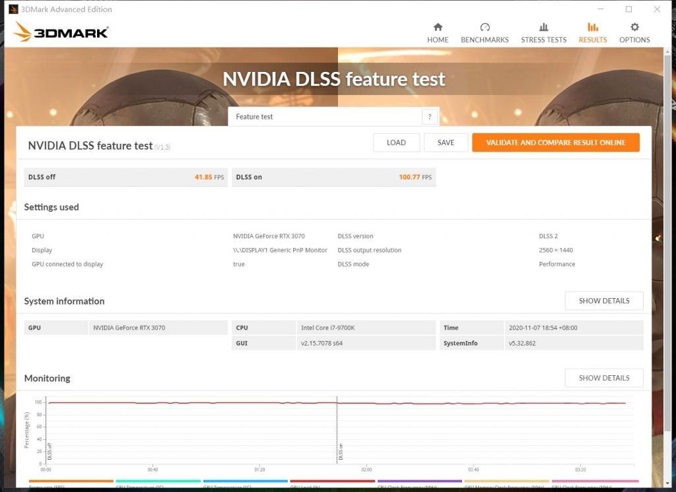Select the Results bar-graph icon

(592, 28)
